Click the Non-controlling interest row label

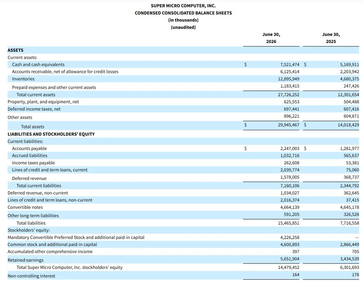[x=31, y=276]
